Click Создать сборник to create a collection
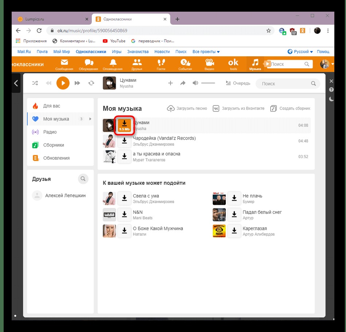This screenshot has width=346, height=332. 290,108
